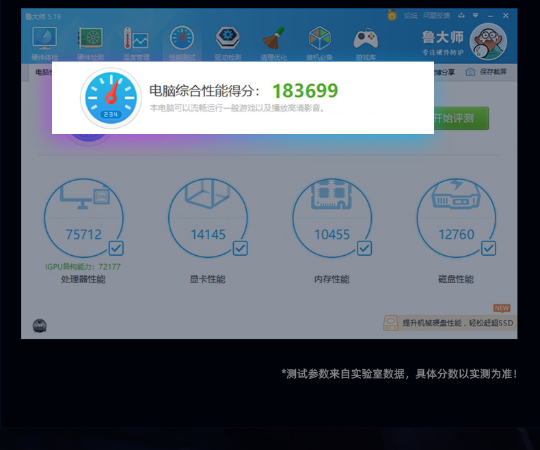Click the 鲁大师 专注硬件防护 logo text

pyautogui.click(x=443, y=43)
